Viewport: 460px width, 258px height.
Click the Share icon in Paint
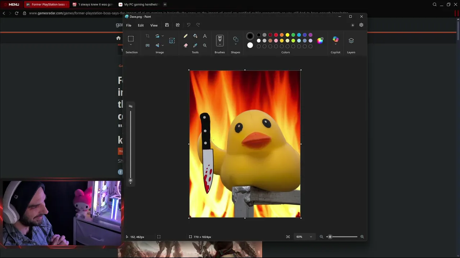pos(178,25)
